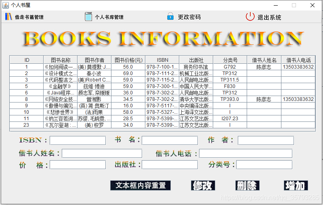
Task: Select author (法)雨果 cell
Action: [x=94, y=112]
